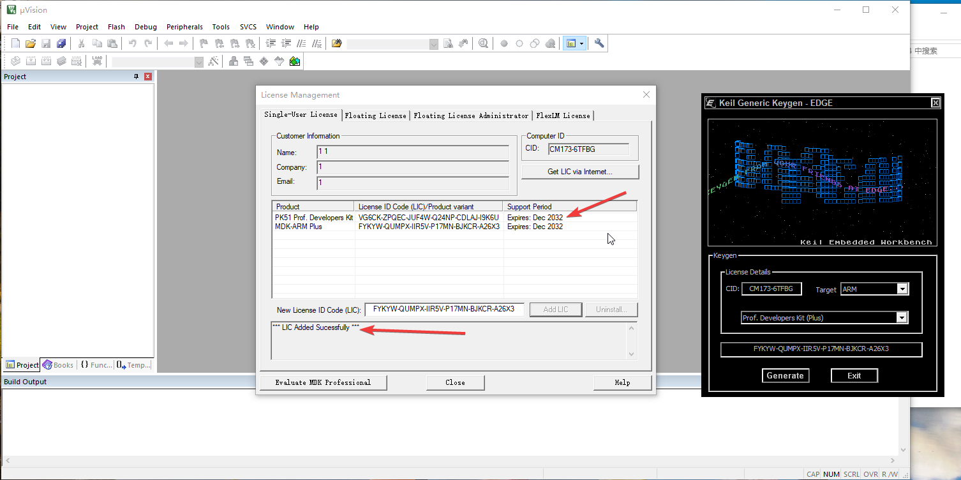Click the Cut scissors icon

[x=82, y=43]
